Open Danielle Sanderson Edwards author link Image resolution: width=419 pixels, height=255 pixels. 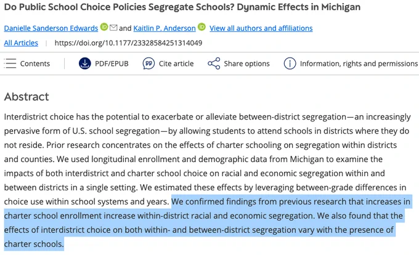tap(51, 28)
